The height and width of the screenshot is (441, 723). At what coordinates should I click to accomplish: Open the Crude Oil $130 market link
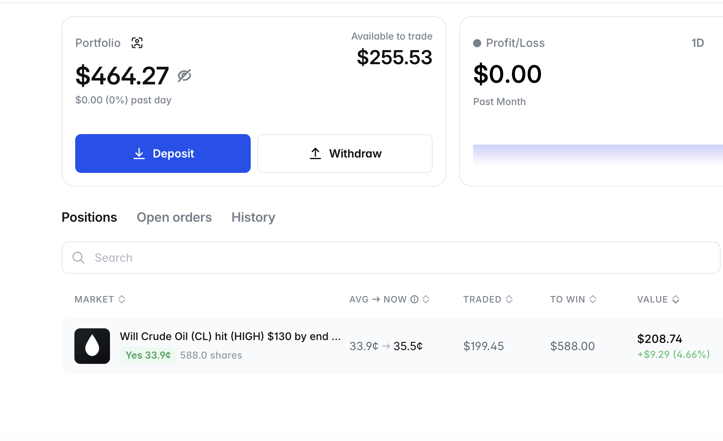pyautogui.click(x=230, y=336)
